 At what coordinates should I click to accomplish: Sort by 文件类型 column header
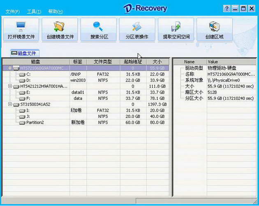pos(103,62)
